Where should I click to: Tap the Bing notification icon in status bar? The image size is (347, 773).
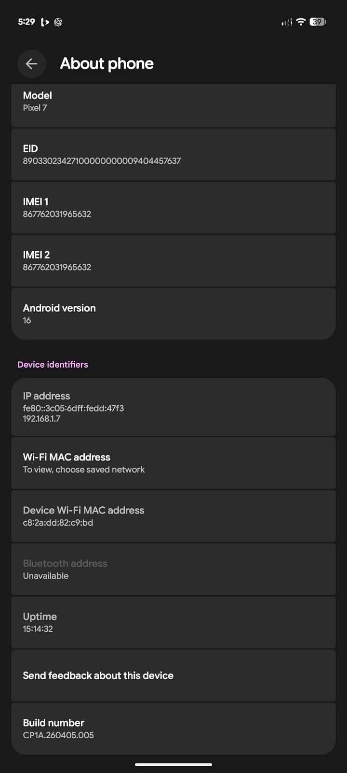pos(45,22)
